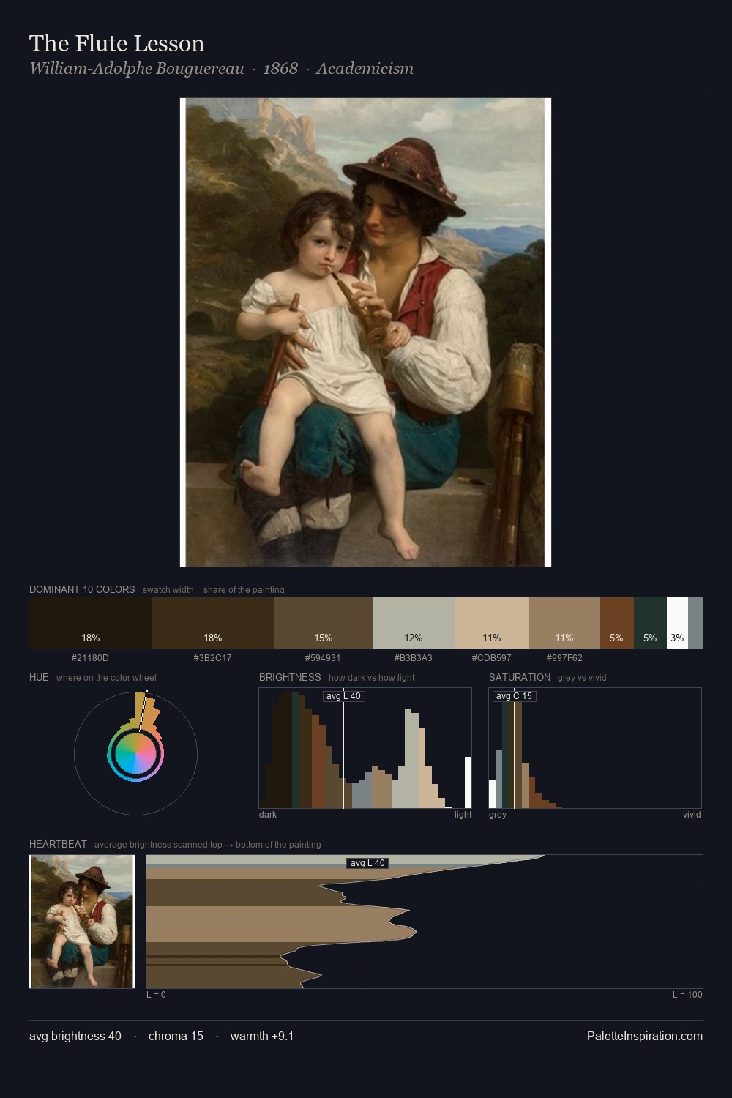The image size is (732, 1098).
Task: Click the avg C 15 saturation label
Action: point(514,696)
